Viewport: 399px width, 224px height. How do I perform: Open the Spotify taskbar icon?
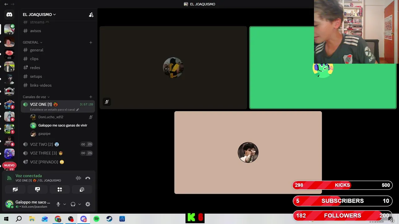pyautogui.click(x=96, y=219)
